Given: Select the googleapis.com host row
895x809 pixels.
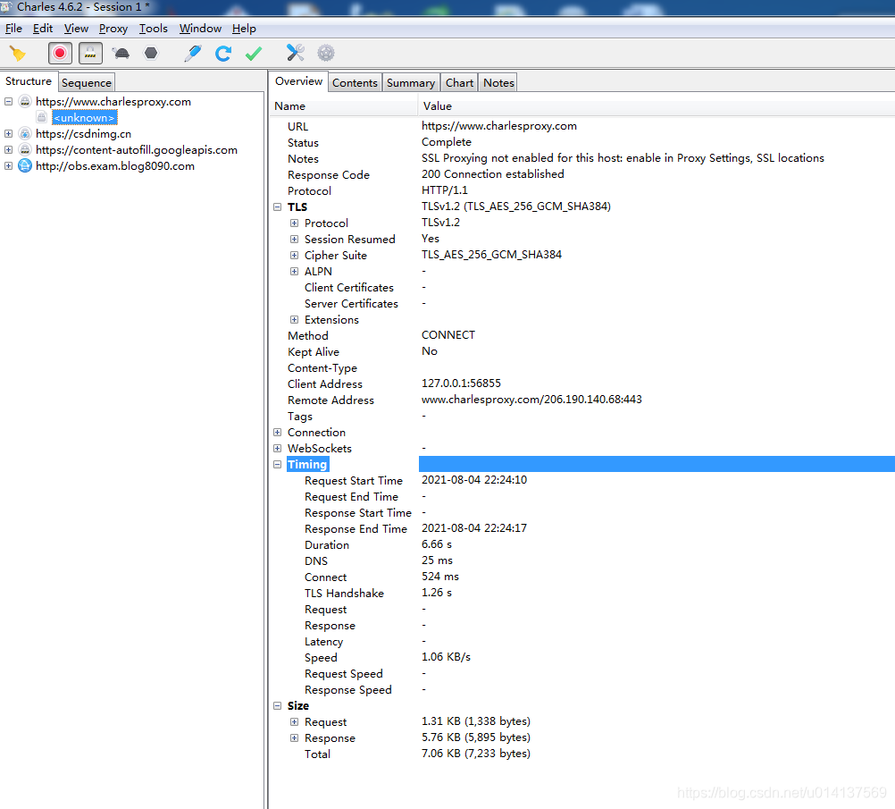Looking at the screenshot, I should click(x=137, y=149).
